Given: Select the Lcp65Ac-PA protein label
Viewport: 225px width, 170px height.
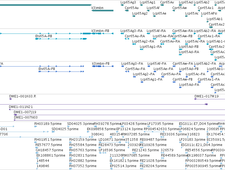Looking at the screenshot, I should tap(195, 74).
